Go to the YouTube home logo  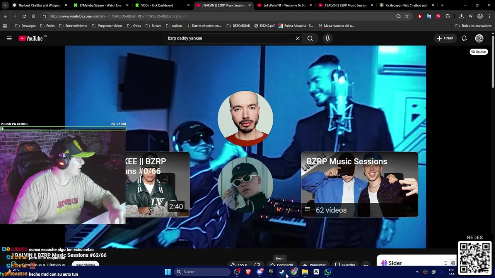(x=31, y=38)
